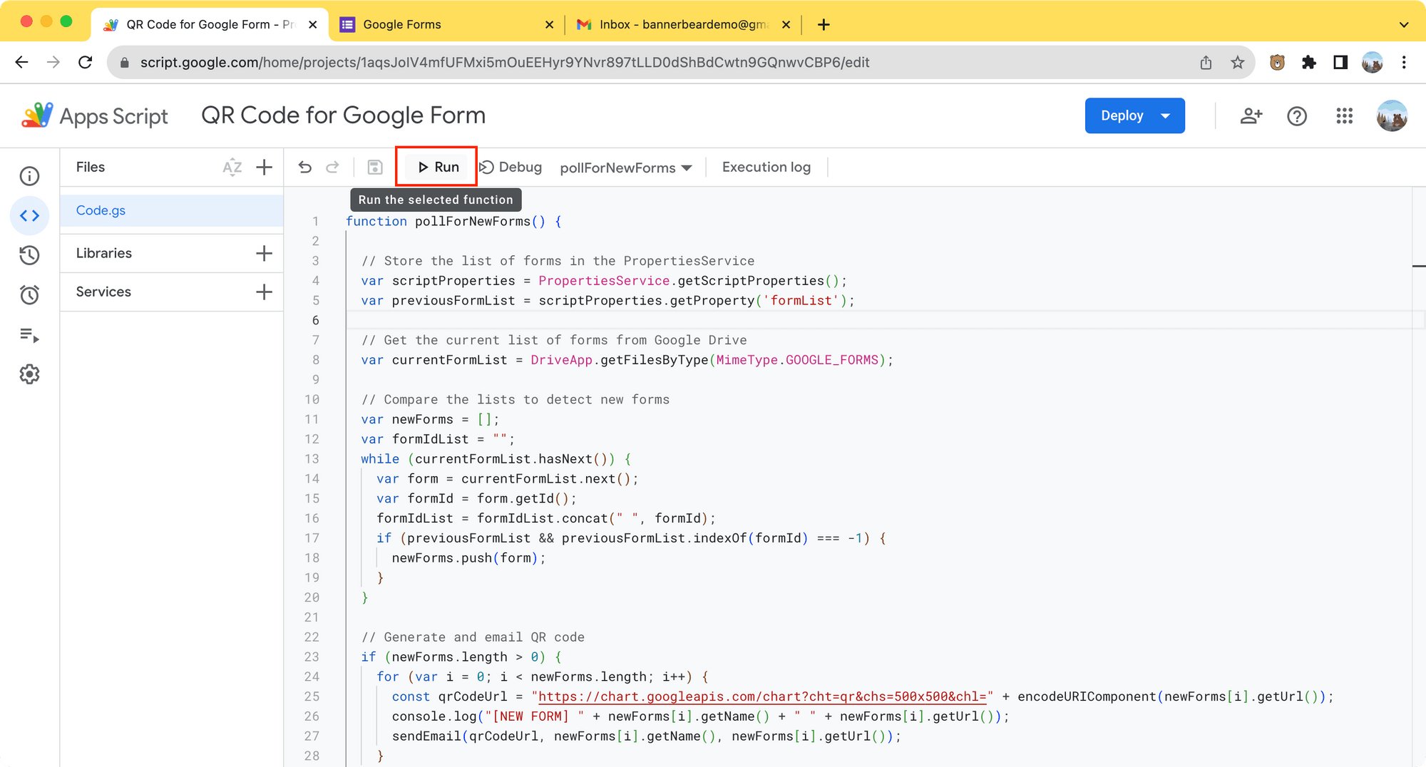Open the project Overview info panel

29,176
